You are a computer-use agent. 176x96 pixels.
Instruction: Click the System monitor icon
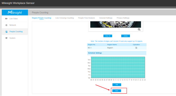(6, 38)
